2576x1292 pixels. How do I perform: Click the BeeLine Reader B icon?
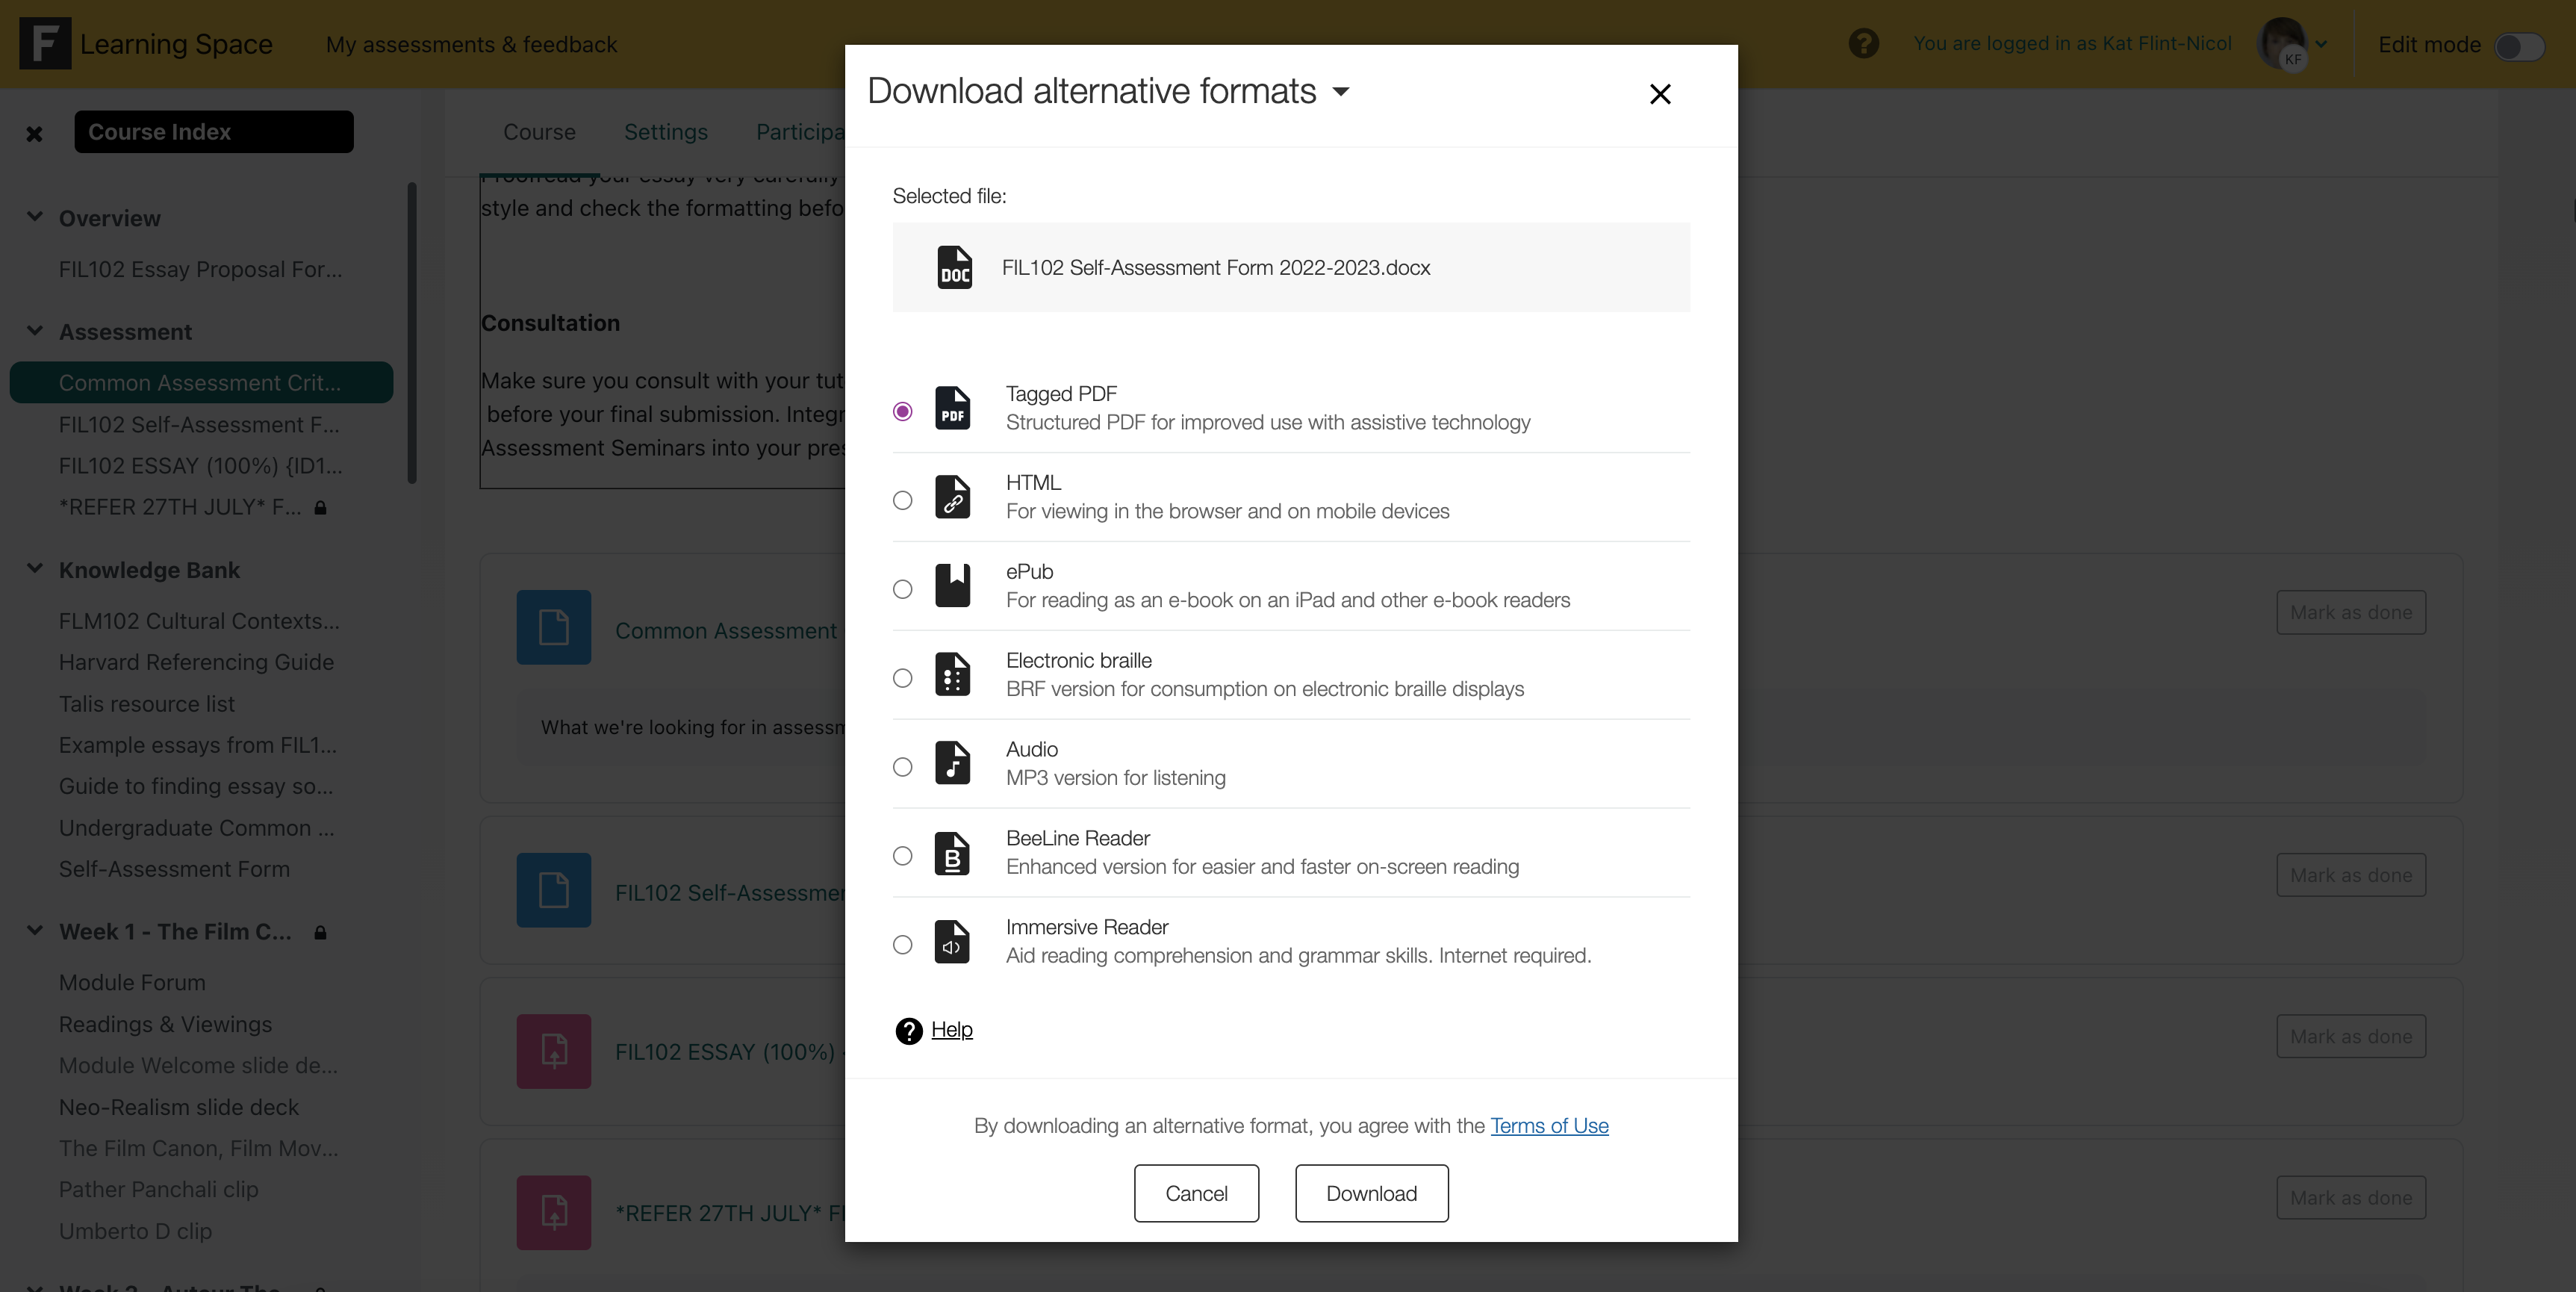coord(952,853)
